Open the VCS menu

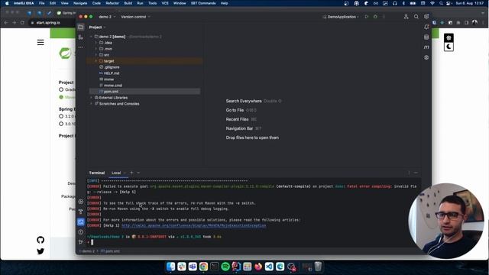coord(165,3)
